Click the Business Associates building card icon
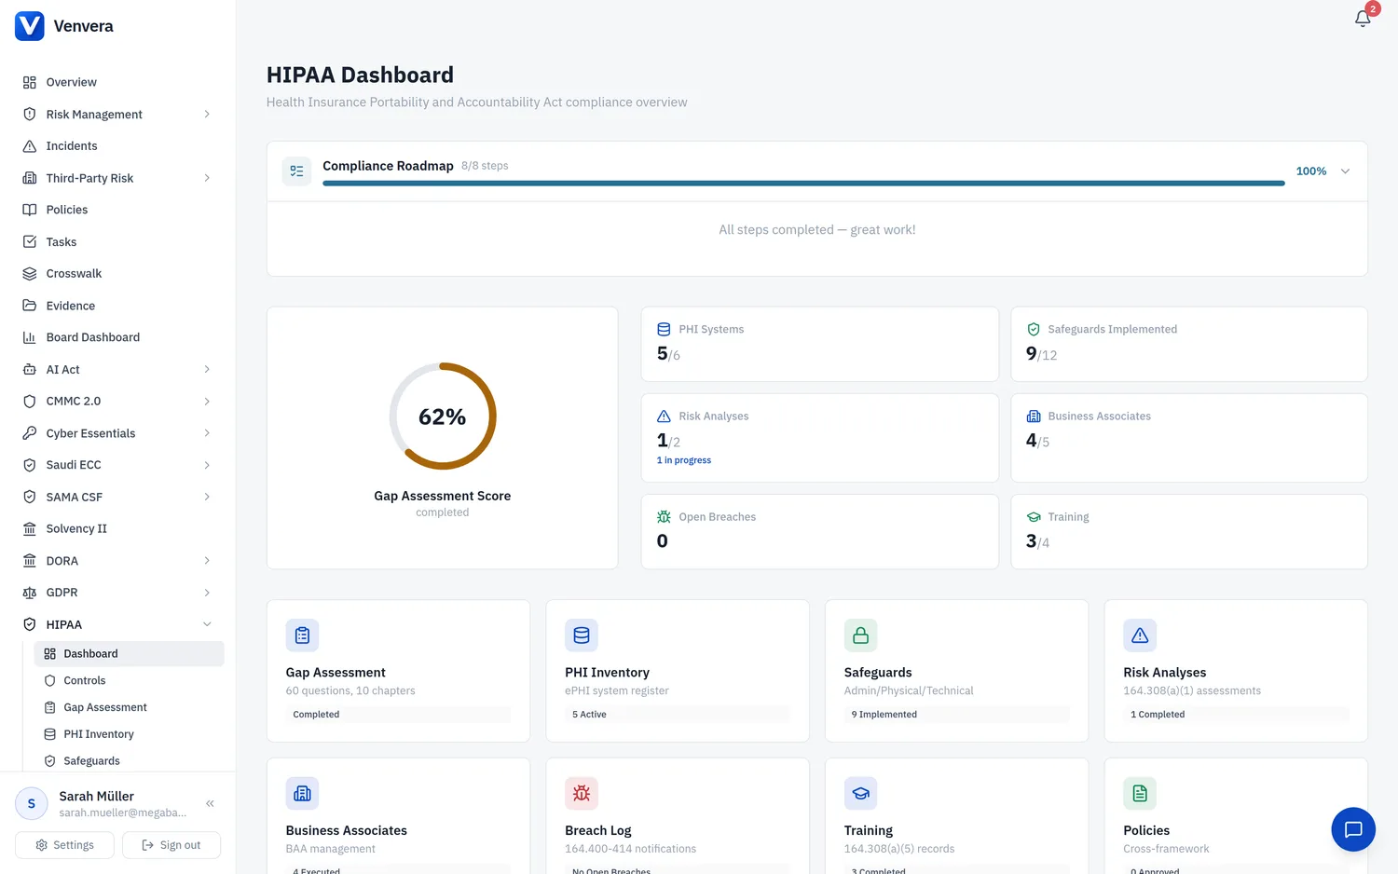This screenshot has width=1398, height=874. 302,794
